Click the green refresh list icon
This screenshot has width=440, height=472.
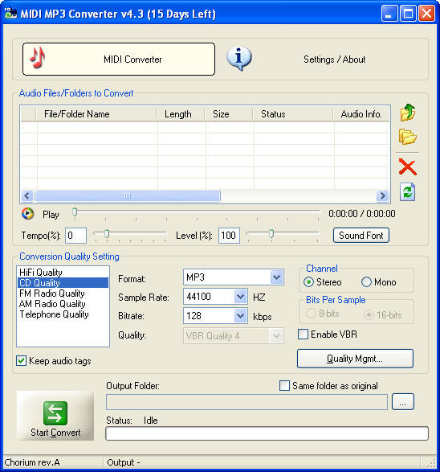(408, 191)
